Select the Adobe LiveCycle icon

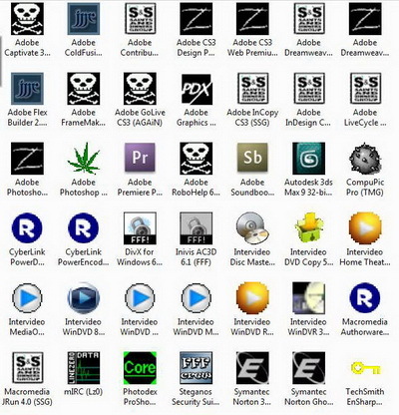[365, 89]
